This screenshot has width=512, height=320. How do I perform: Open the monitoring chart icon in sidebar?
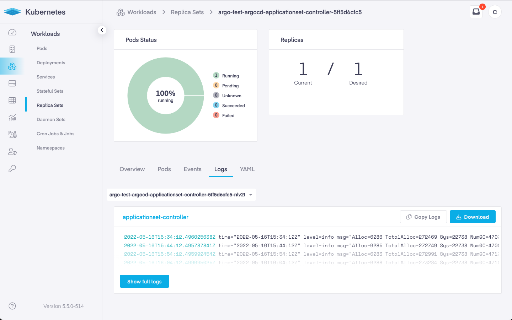pos(12,118)
